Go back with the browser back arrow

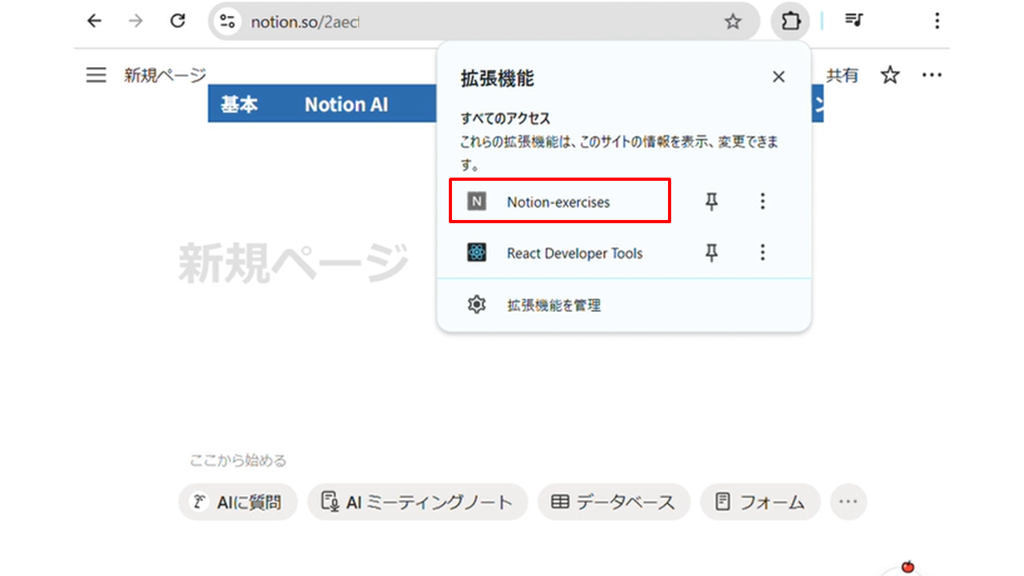click(x=94, y=21)
